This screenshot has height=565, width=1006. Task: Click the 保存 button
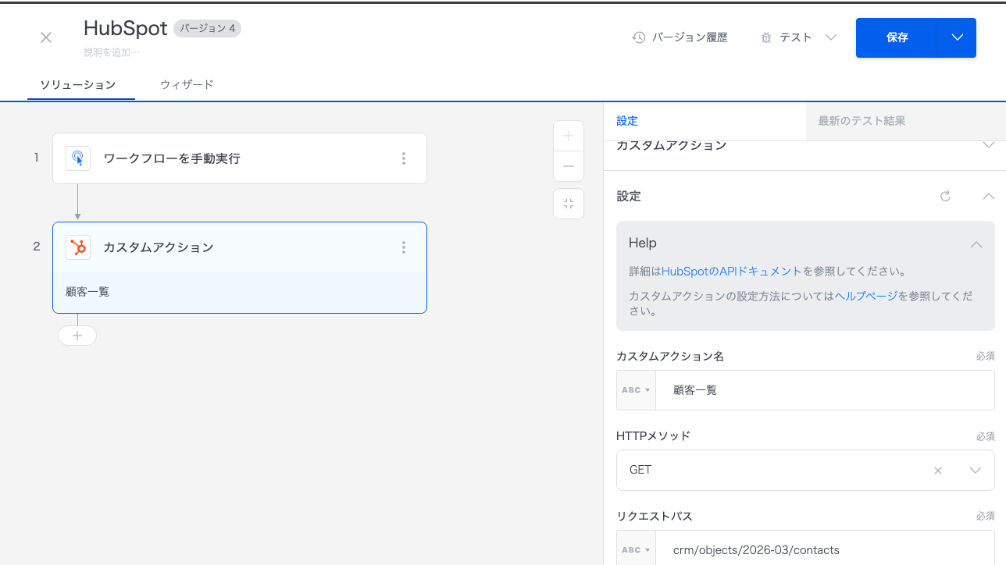897,37
